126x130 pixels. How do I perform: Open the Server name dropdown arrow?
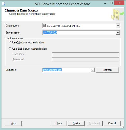(x=118, y=33)
